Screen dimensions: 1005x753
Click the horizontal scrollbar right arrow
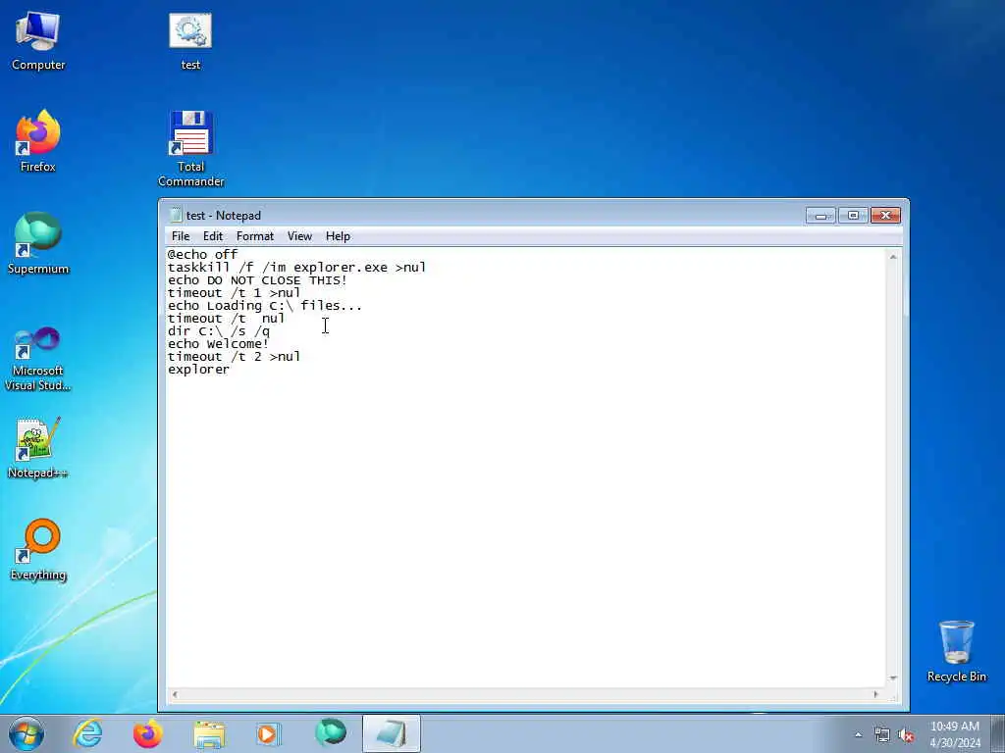(x=875, y=694)
